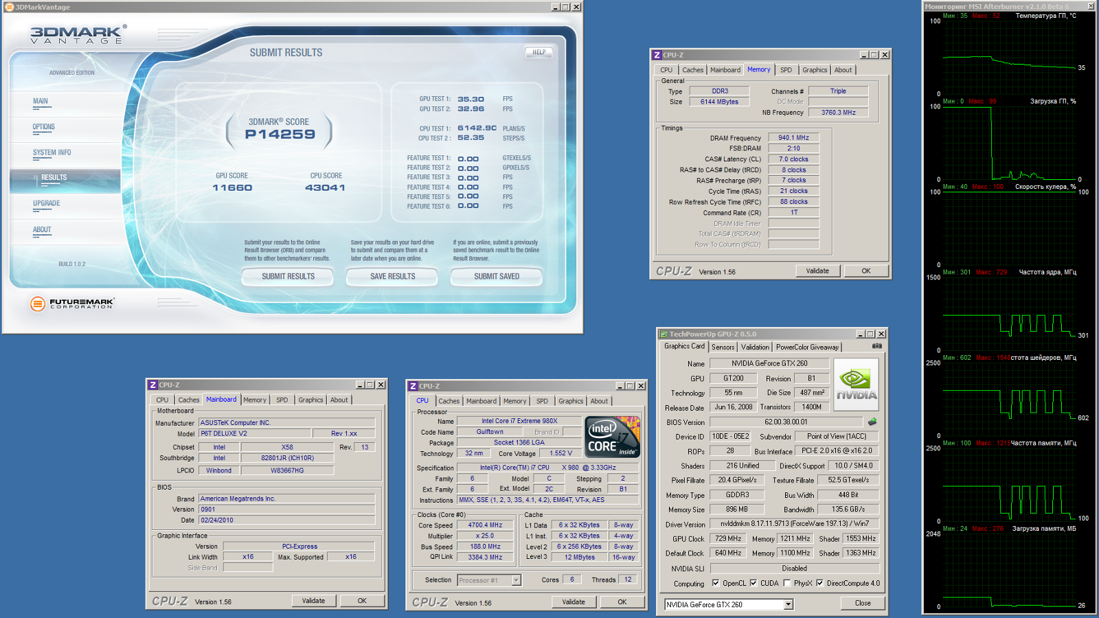
Task: Open Mainboard tab in processor CPU-Z window
Action: (x=481, y=401)
